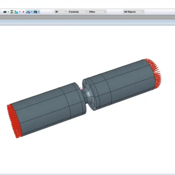Click the dark green plate object icon
The width and height of the screenshot is (175, 175).
[5, 12]
